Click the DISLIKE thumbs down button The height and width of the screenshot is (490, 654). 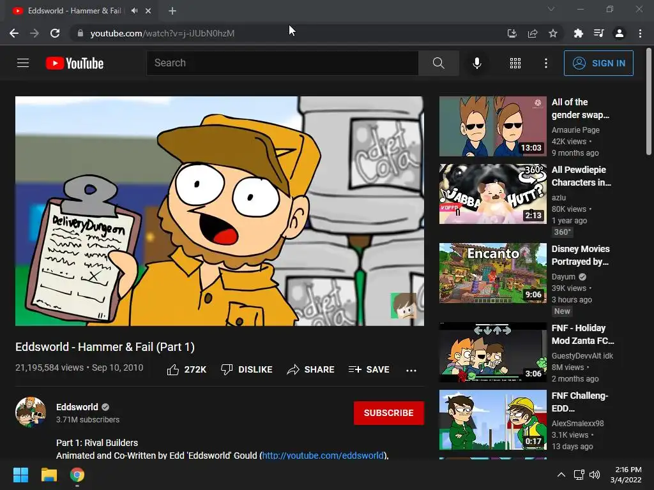tap(247, 369)
